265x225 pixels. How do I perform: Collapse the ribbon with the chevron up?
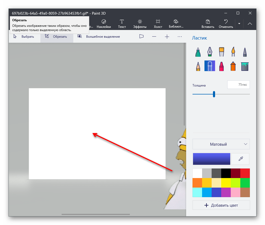[x=250, y=24]
